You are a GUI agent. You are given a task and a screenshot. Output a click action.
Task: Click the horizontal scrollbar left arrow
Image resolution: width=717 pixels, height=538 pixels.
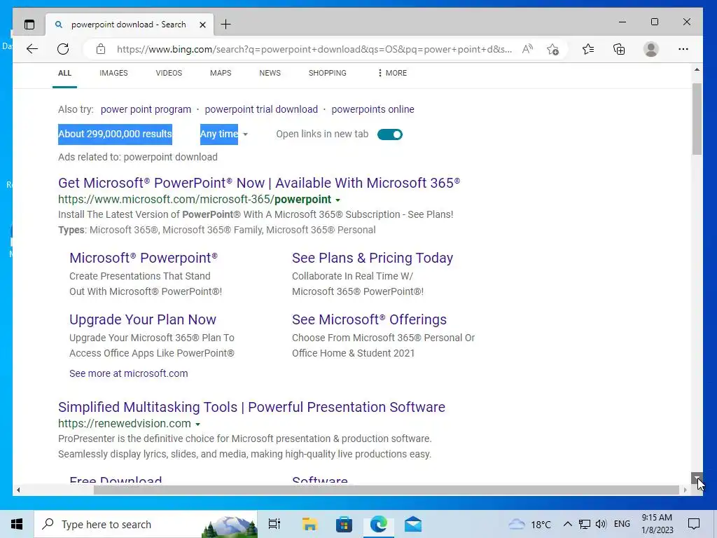click(x=18, y=490)
